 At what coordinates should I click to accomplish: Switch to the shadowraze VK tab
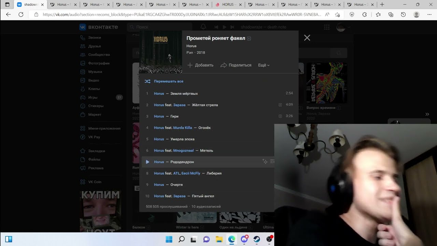(x=31, y=5)
